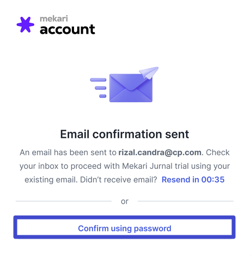Click the divider line right of "or"
This screenshot has width=251, height=256.
point(186,201)
